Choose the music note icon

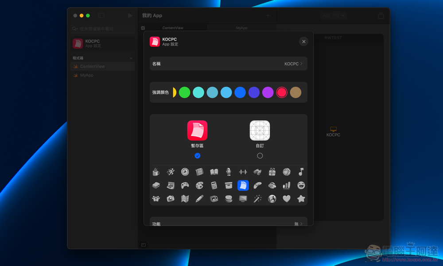[x=301, y=172]
